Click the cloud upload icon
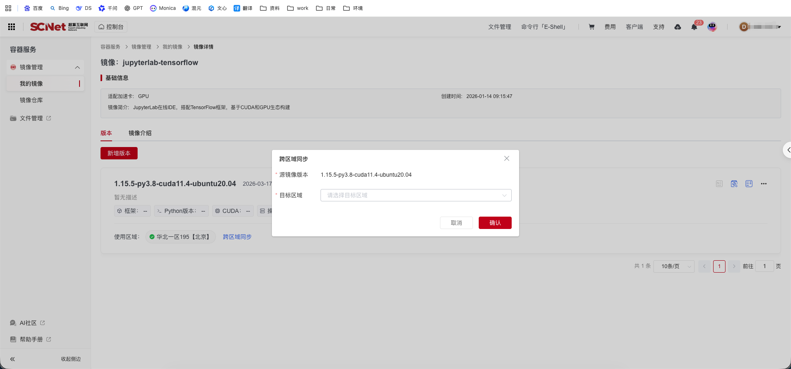791x369 pixels. point(678,27)
